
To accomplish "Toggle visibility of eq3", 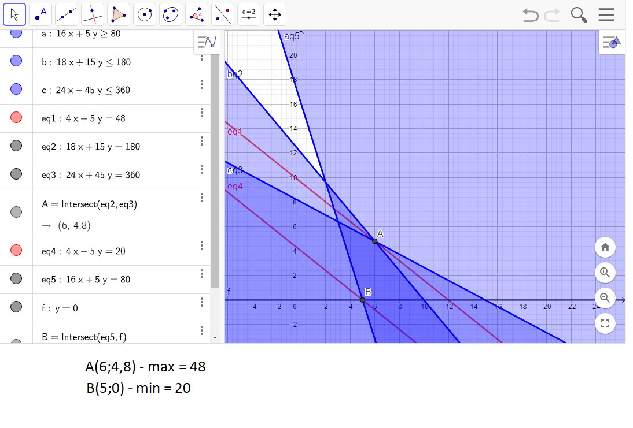I will 16,174.
